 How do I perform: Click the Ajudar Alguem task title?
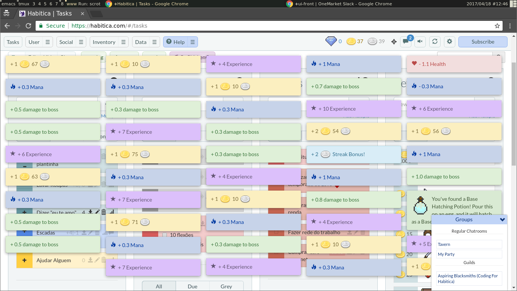pyautogui.click(x=54, y=260)
